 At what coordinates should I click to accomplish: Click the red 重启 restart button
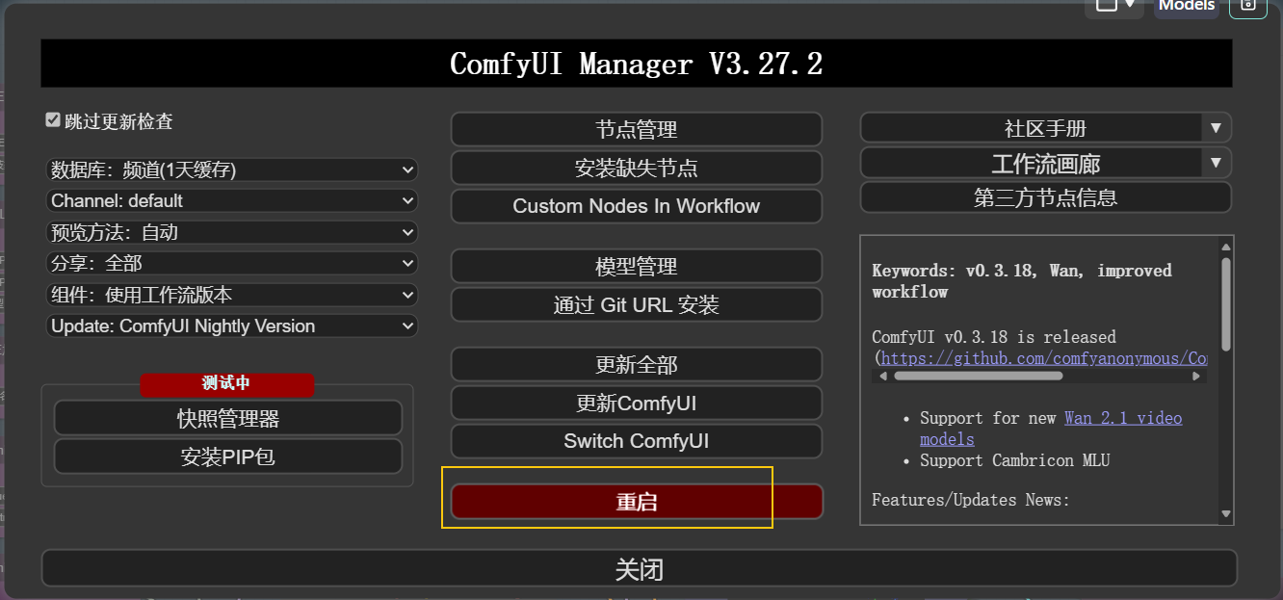pyautogui.click(x=637, y=502)
